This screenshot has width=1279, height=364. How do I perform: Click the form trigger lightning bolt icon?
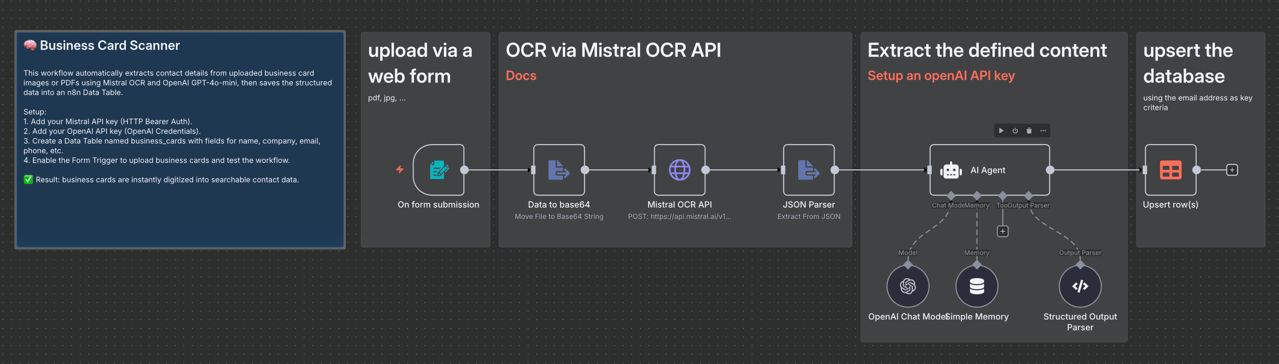[x=400, y=169]
